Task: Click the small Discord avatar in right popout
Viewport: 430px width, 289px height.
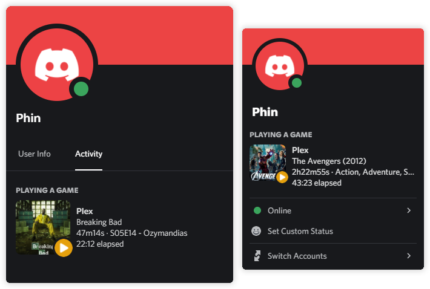Action: coord(280,66)
